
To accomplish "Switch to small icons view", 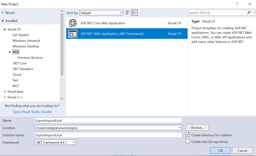I will tap(127, 13).
